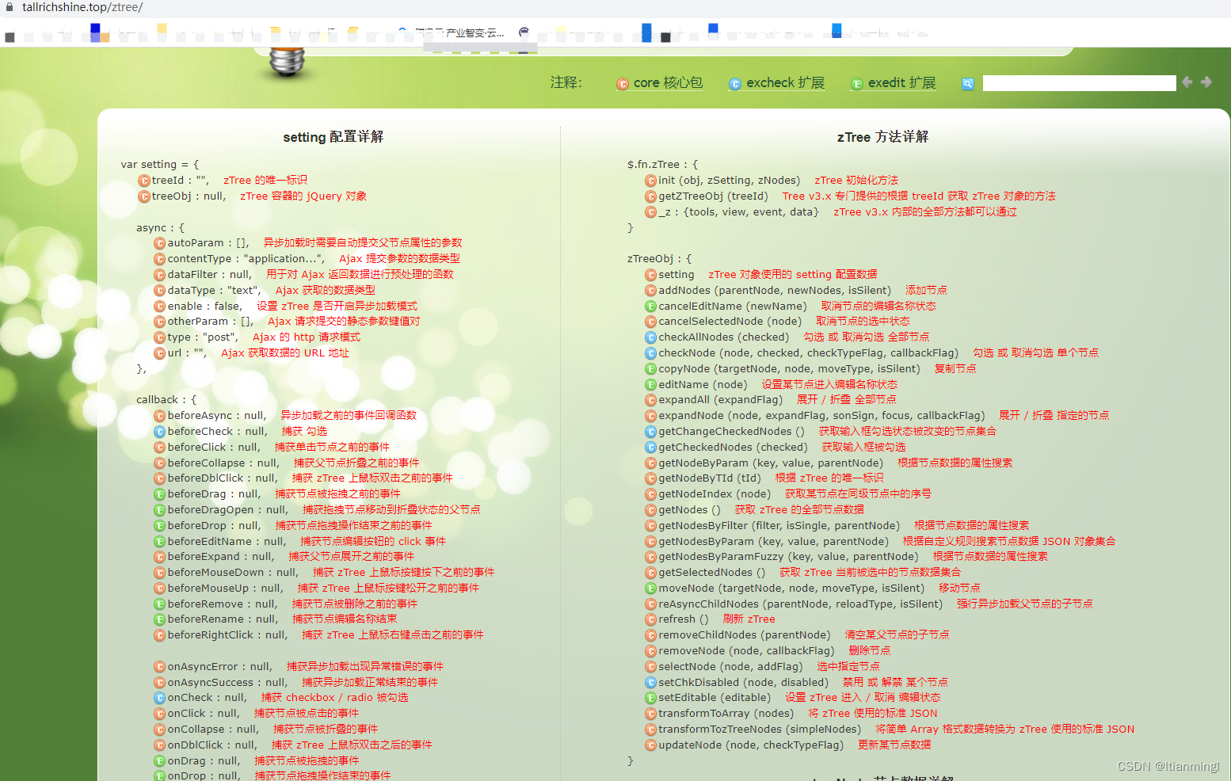Image resolution: width=1231 pixels, height=781 pixels.
Task: Click the left arrow beside the search box
Action: tap(1187, 82)
